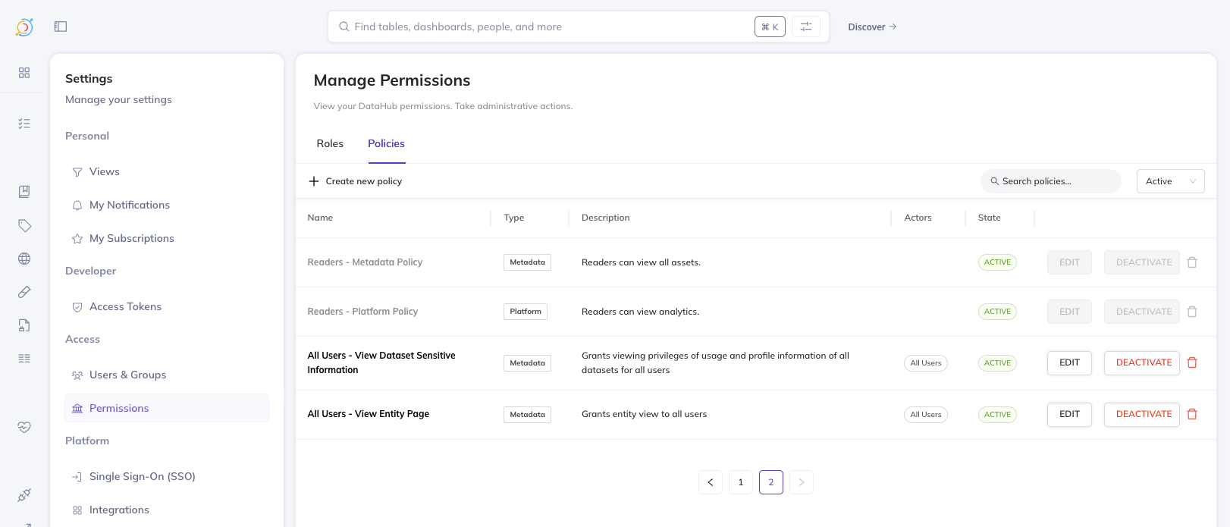
Task: Go to page 1 of policies
Action: pos(741,482)
